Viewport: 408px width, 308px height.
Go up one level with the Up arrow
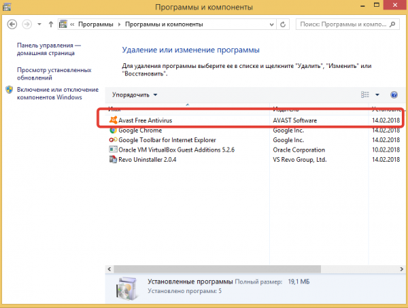point(51,24)
